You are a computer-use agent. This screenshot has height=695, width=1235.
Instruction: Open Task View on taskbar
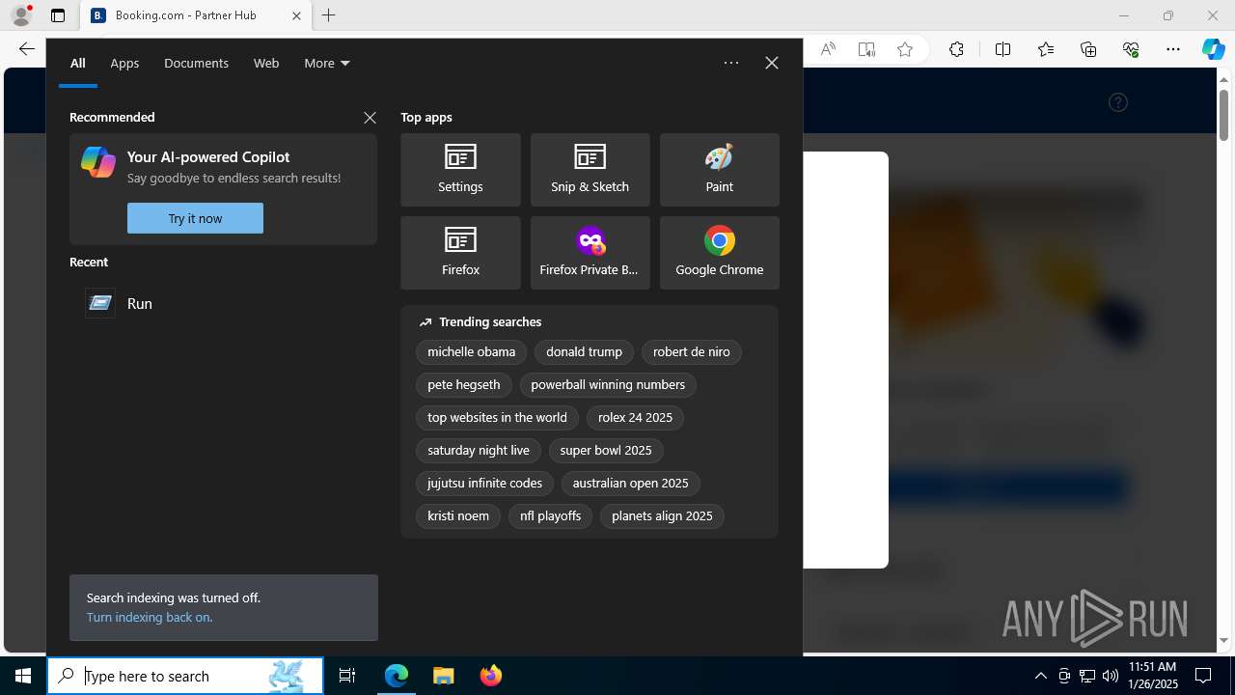347,676
